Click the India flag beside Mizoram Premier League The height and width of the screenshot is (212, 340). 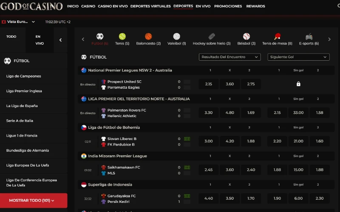tap(84, 156)
